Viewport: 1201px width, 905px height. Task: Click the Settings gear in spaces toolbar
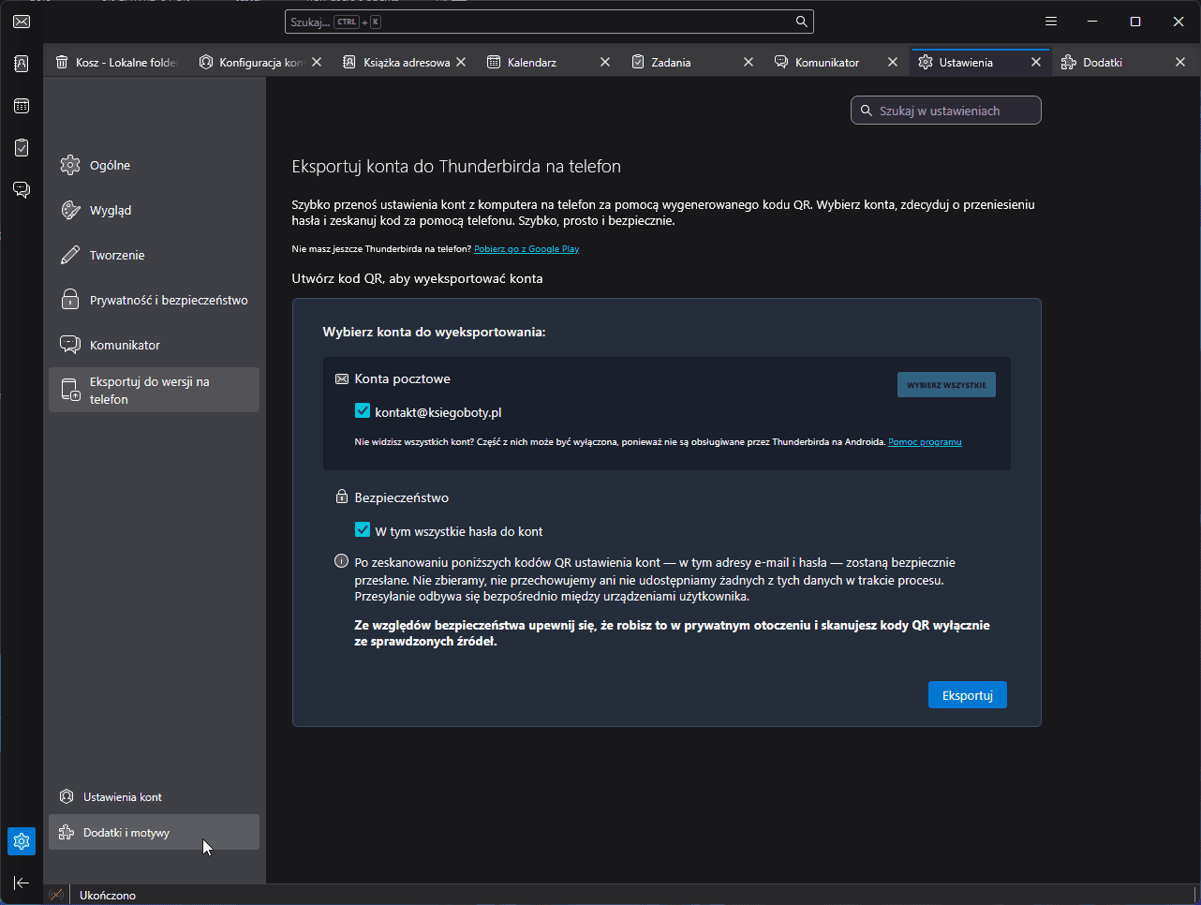(22, 841)
